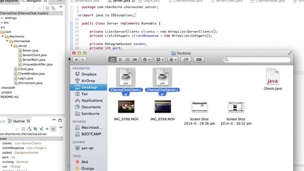Collapse the thecherno folder in Navigator
This screenshot has height=171, width=304.
pos(3,37)
